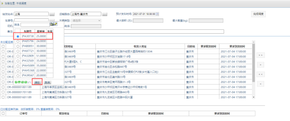Open the 车辆类型 dropdown
This screenshot has width=290, height=121.
tap(86, 20)
